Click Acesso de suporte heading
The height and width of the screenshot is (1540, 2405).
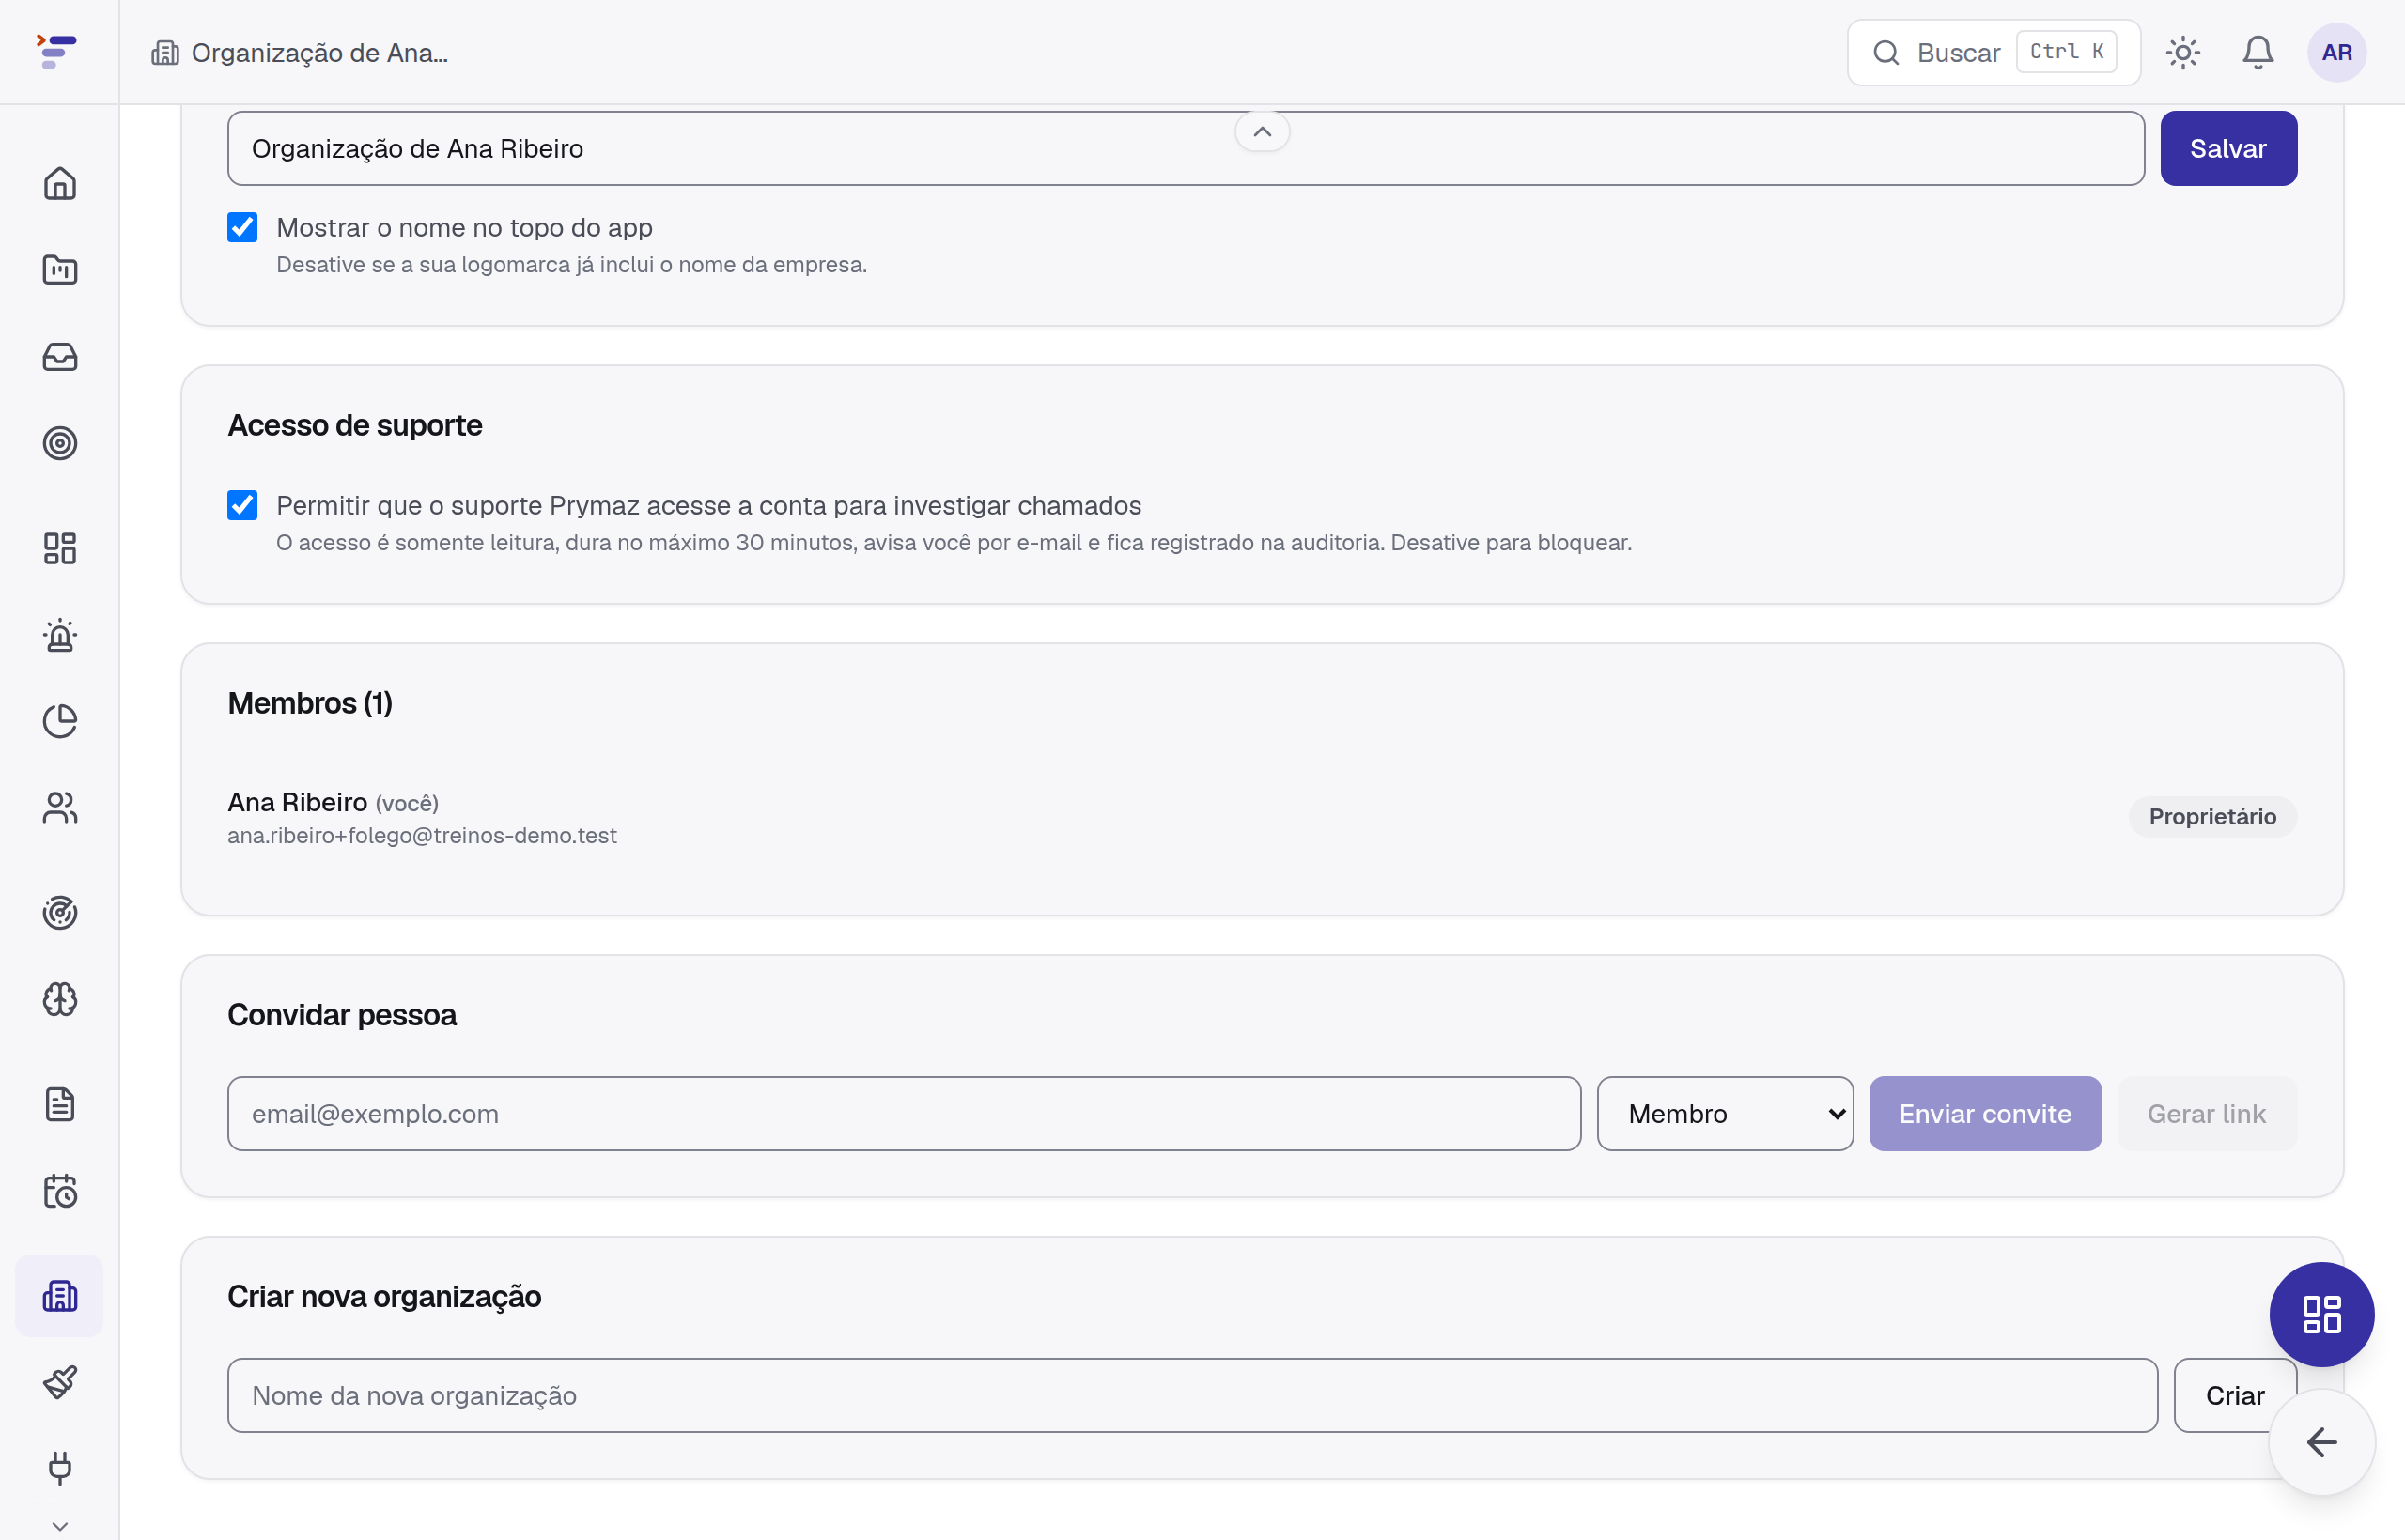coord(355,425)
